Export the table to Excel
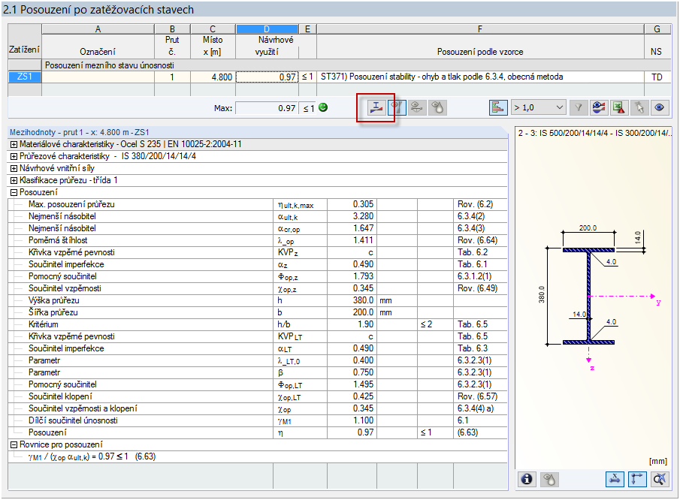This screenshot has height=500, width=680. (x=619, y=107)
